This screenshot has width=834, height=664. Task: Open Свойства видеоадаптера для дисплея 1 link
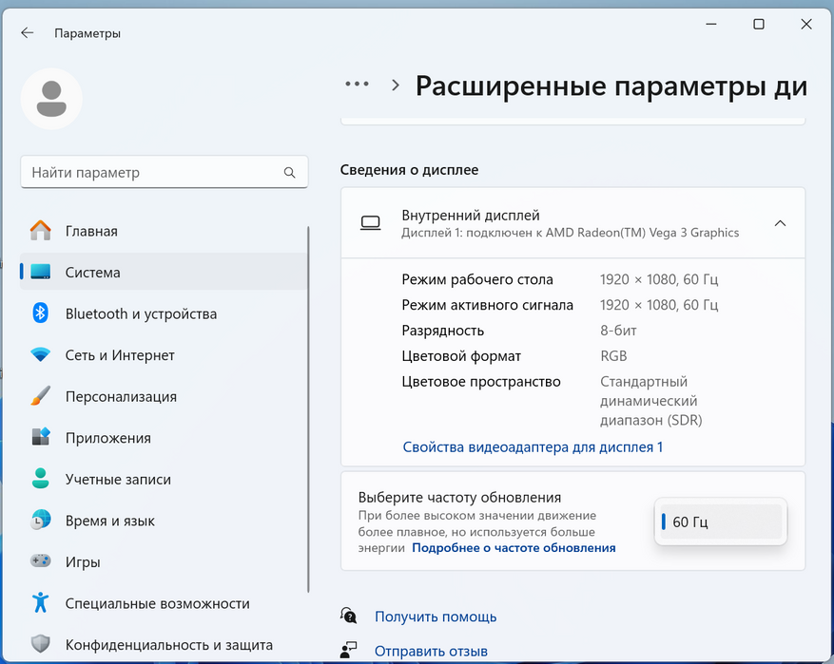[x=533, y=446]
